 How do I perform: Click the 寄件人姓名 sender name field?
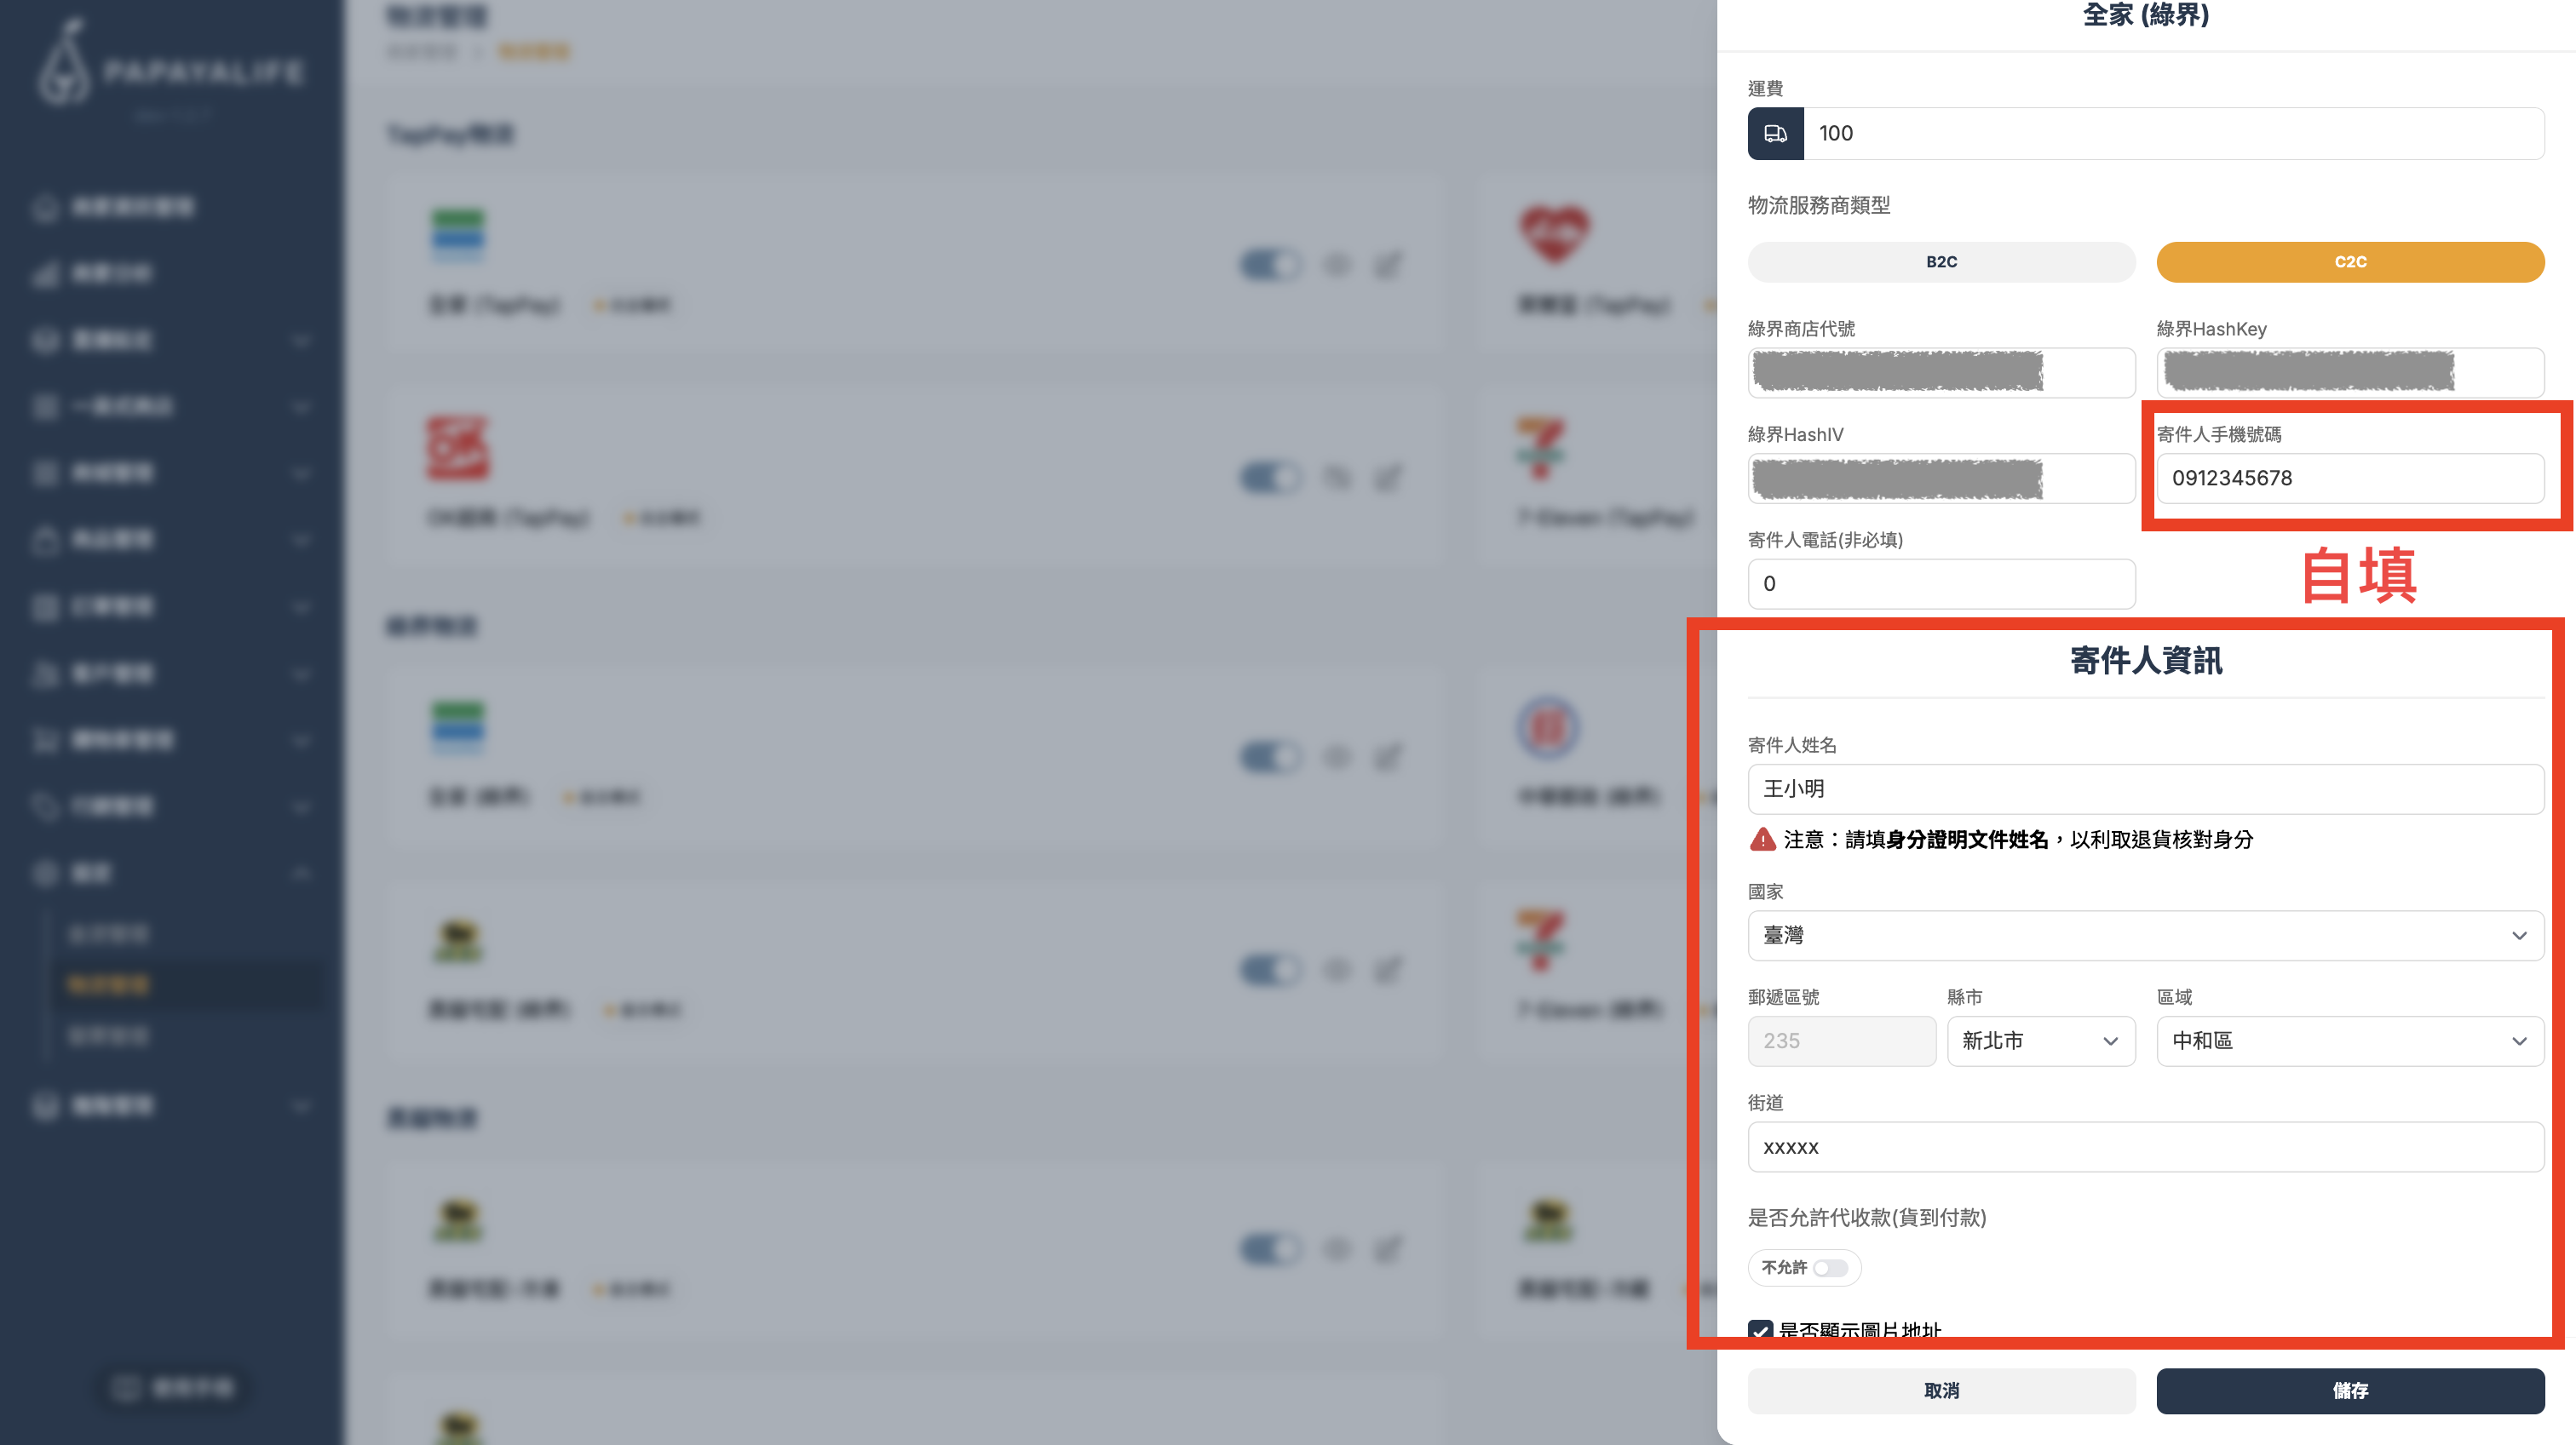tap(2146, 788)
